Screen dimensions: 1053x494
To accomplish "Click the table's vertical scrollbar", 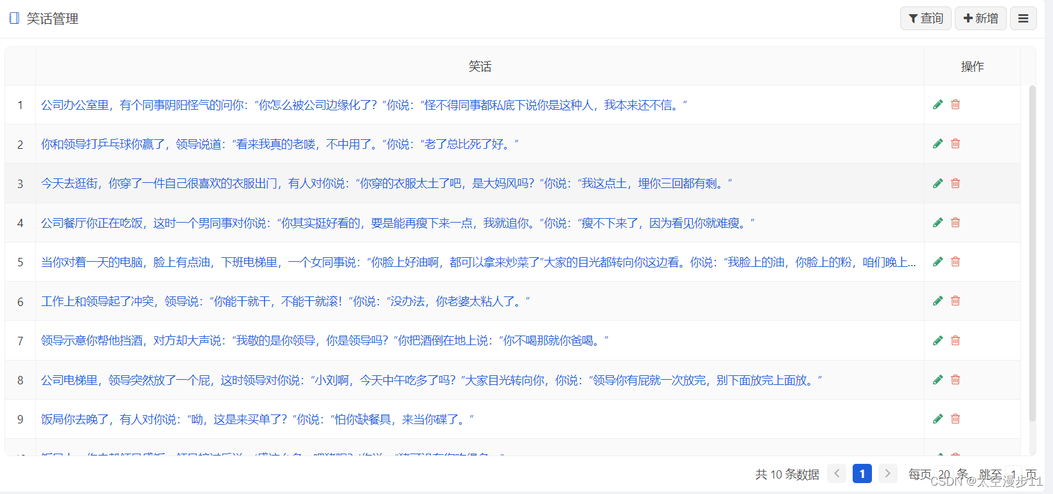I will coord(1032,253).
